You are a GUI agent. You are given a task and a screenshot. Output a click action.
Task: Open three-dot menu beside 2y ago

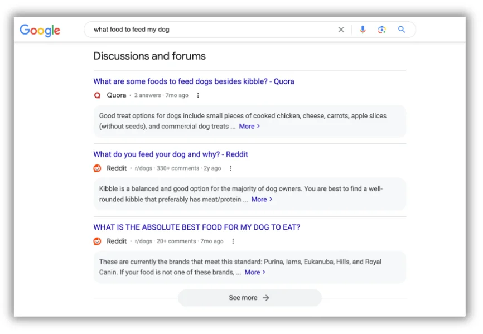coord(231,168)
